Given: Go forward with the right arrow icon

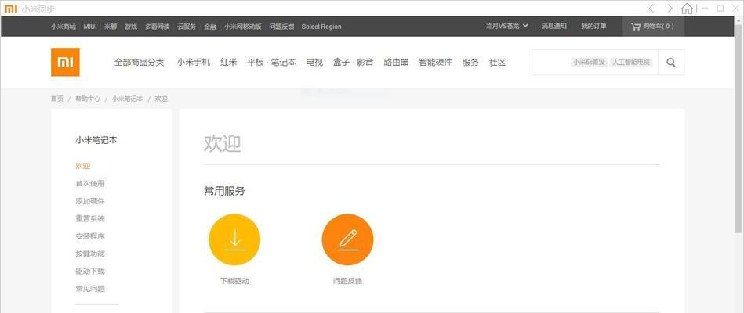Looking at the screenshot, I should click(670, 8).
